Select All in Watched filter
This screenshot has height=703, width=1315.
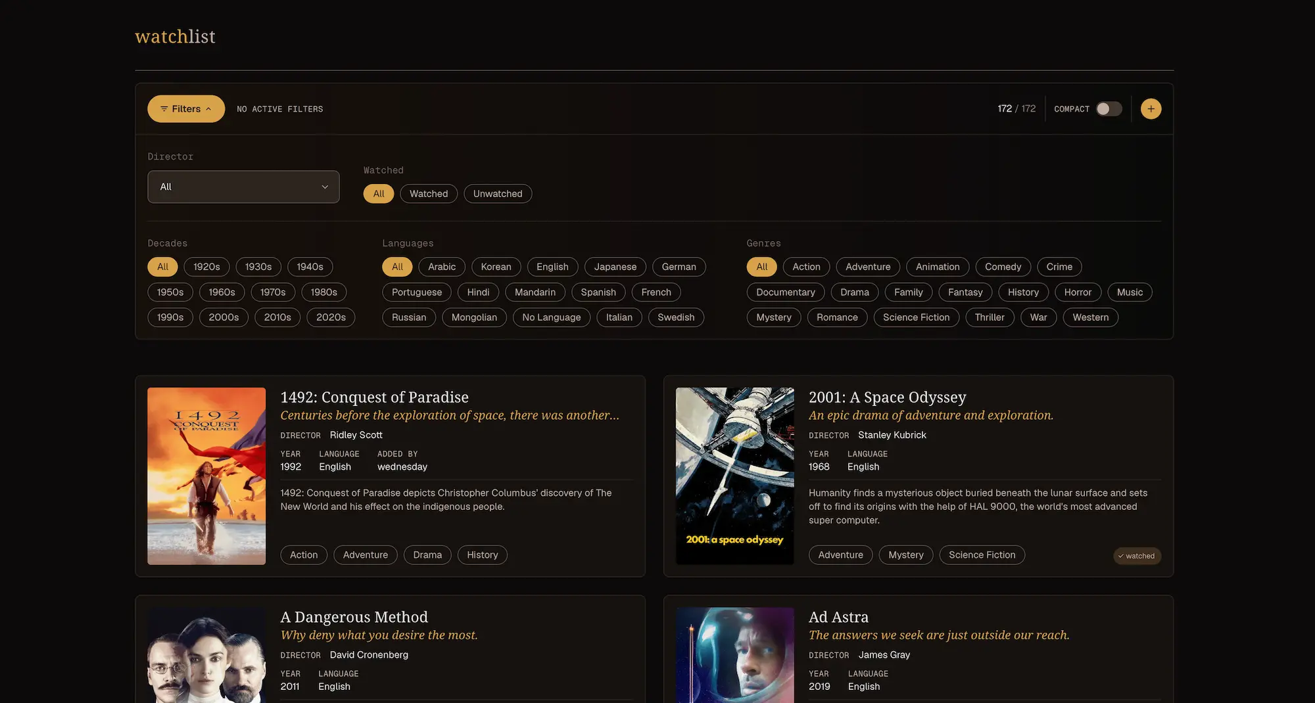point(379,194)
